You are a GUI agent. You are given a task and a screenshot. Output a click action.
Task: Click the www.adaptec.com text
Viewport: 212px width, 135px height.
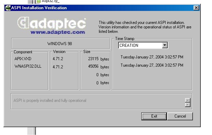[58, 32]
